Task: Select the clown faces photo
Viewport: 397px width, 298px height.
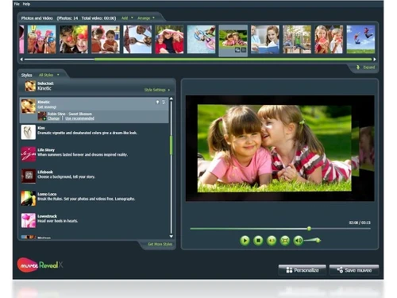Action: 74,40
